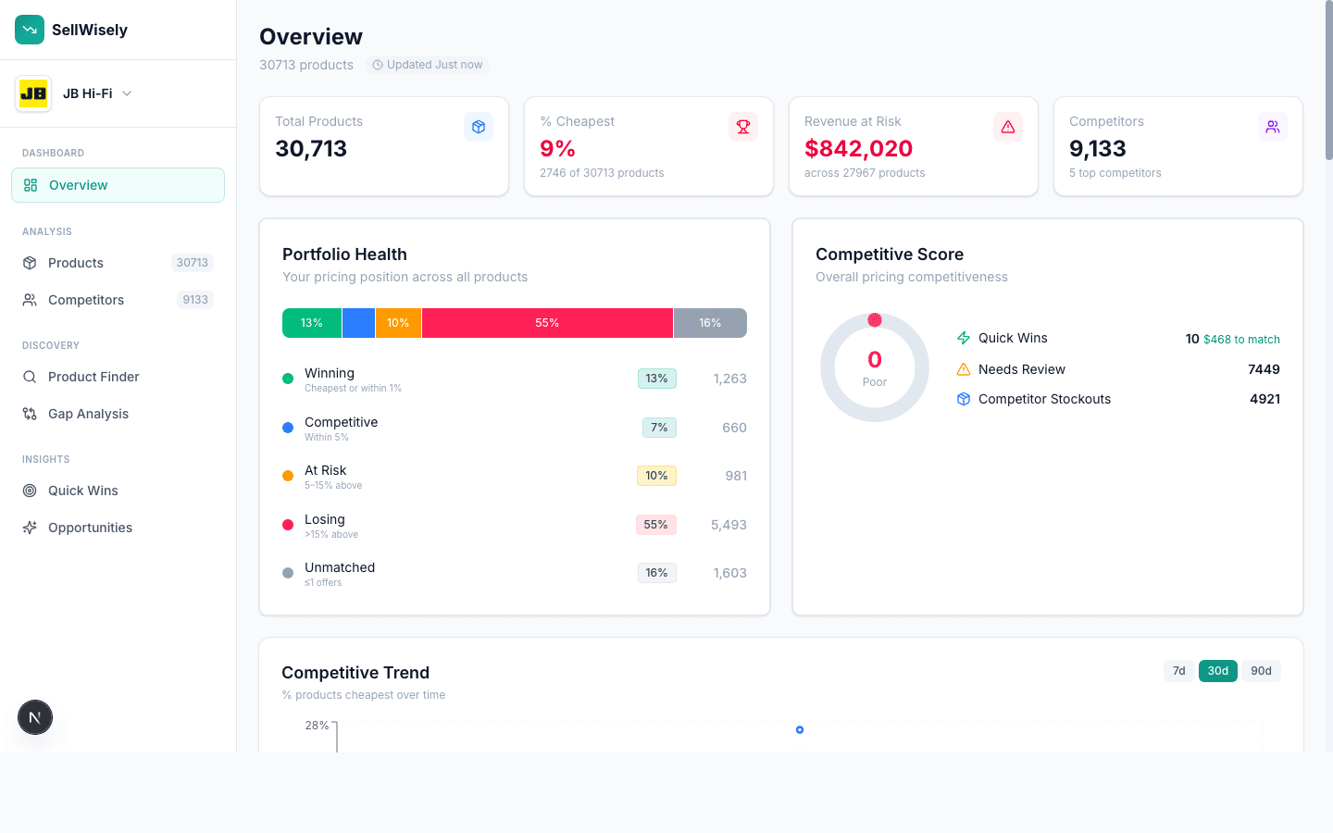Viewport: 1333px width, 833px height.
Task: Open the Needs Review row
Action: [1022, 369]
